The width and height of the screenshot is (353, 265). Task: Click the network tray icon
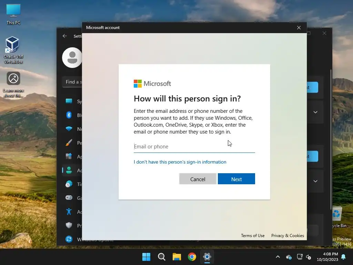point(300,257)
